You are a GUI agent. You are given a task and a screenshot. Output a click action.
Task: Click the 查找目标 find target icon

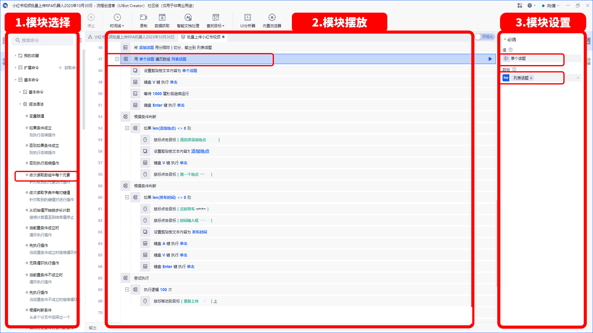[216, 18]
